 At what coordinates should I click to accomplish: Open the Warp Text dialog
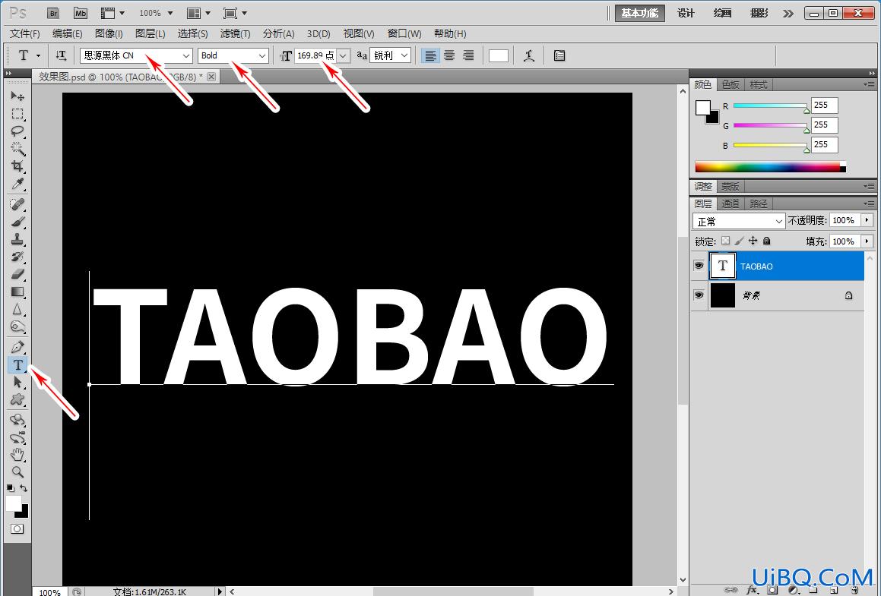(529, 55)
